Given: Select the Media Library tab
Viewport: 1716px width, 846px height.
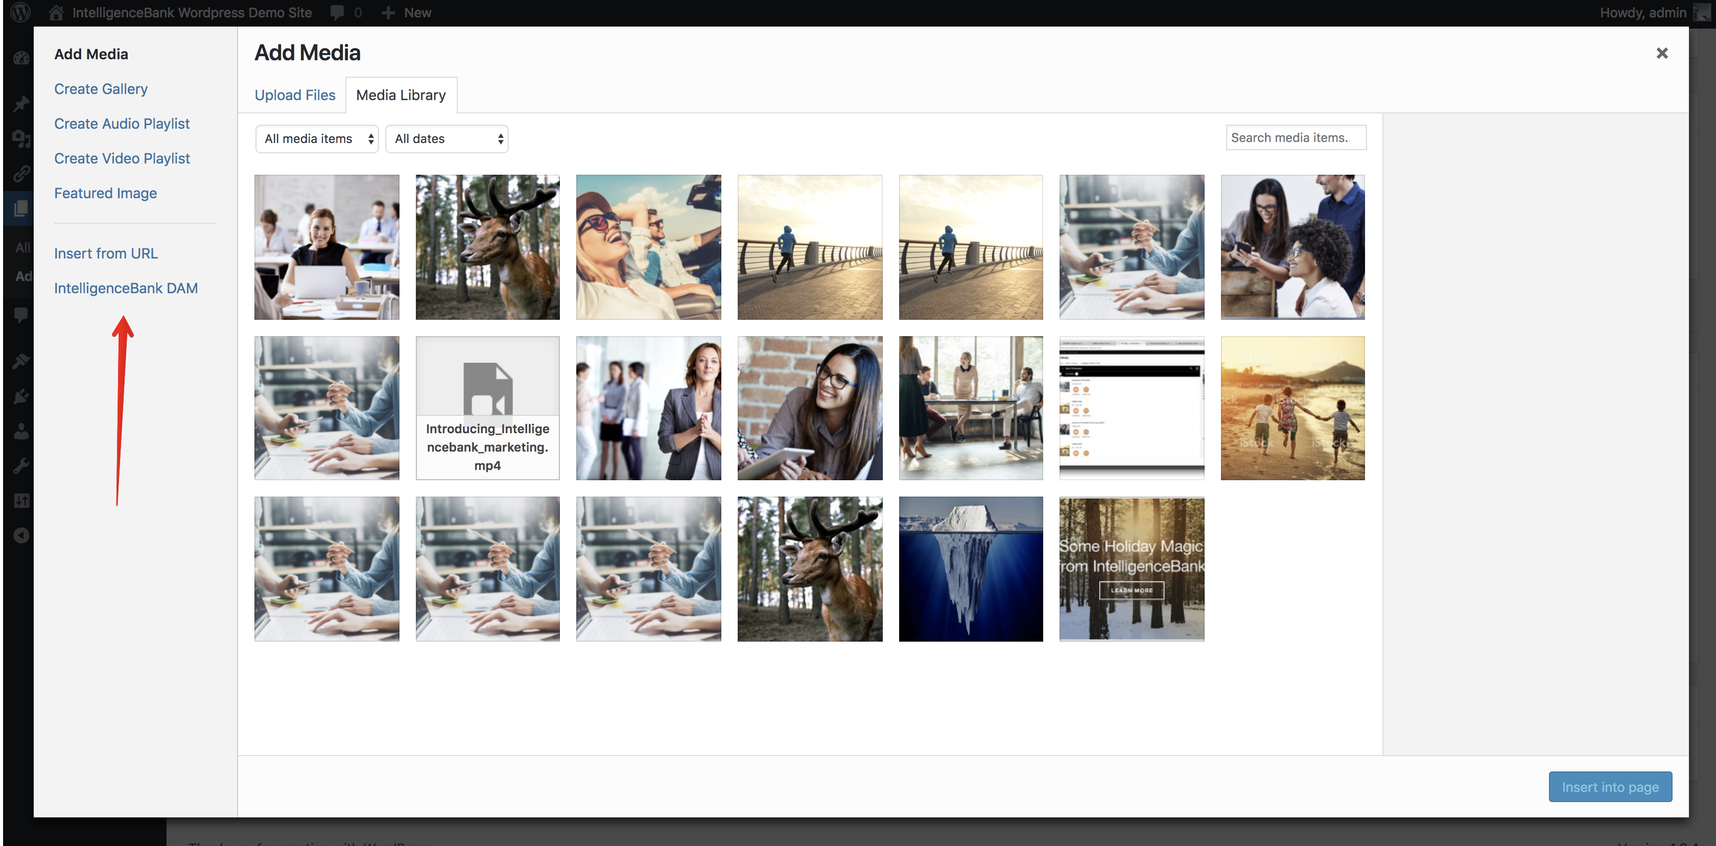Looking at the screenshot, I should click(x=401, y=95).
